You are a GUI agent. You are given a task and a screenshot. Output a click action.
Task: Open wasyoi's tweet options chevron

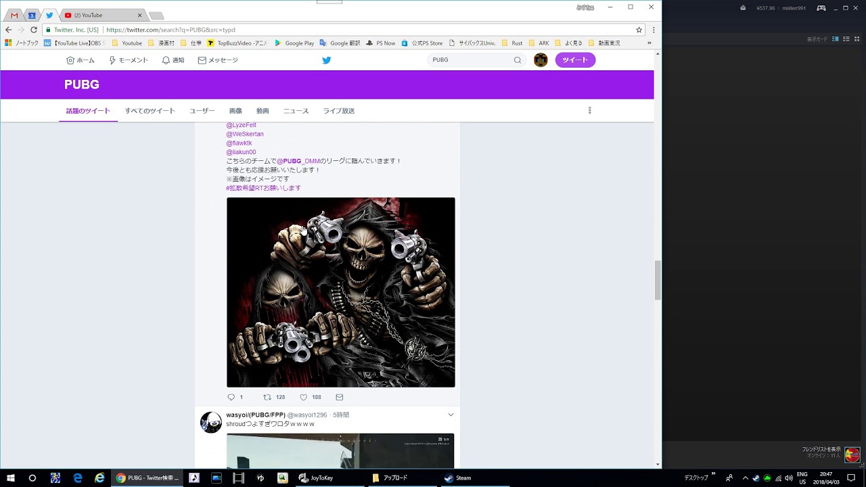(x=451, y=415)
